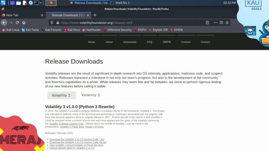Download Volatility 3 v1.0.0 source tar.gz
This screenshot has width=269, height=151.
click(x=78, y=142)
